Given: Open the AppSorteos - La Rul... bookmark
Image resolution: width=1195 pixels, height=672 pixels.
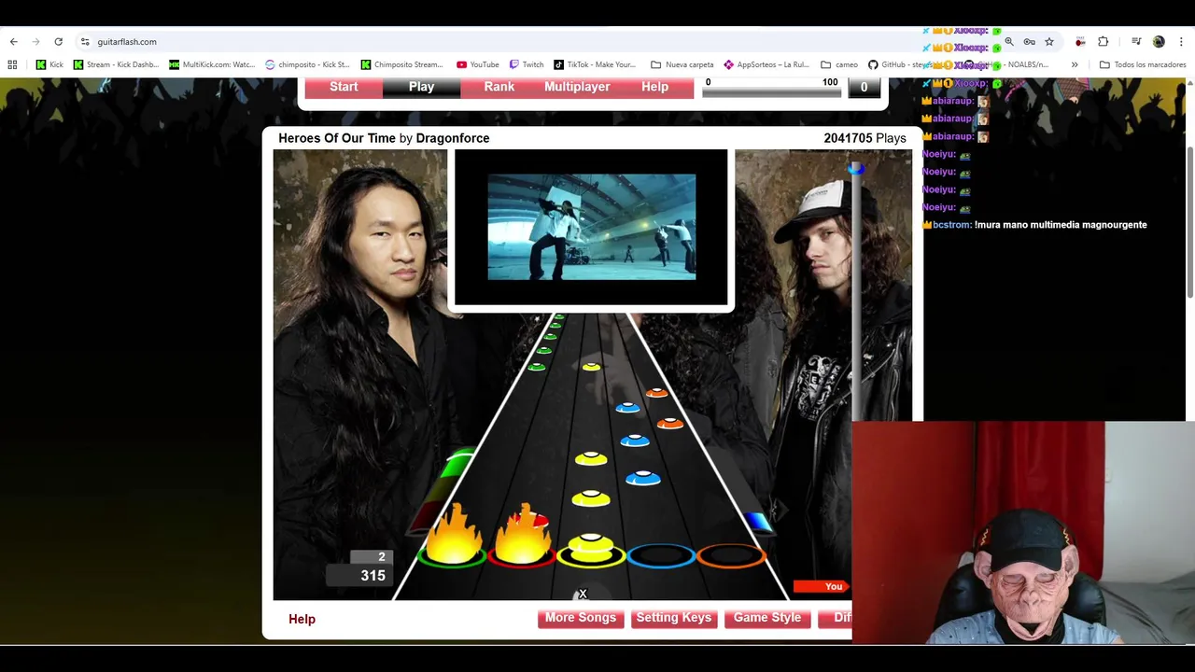Looking at the screenshot, I should pos(766,64).
